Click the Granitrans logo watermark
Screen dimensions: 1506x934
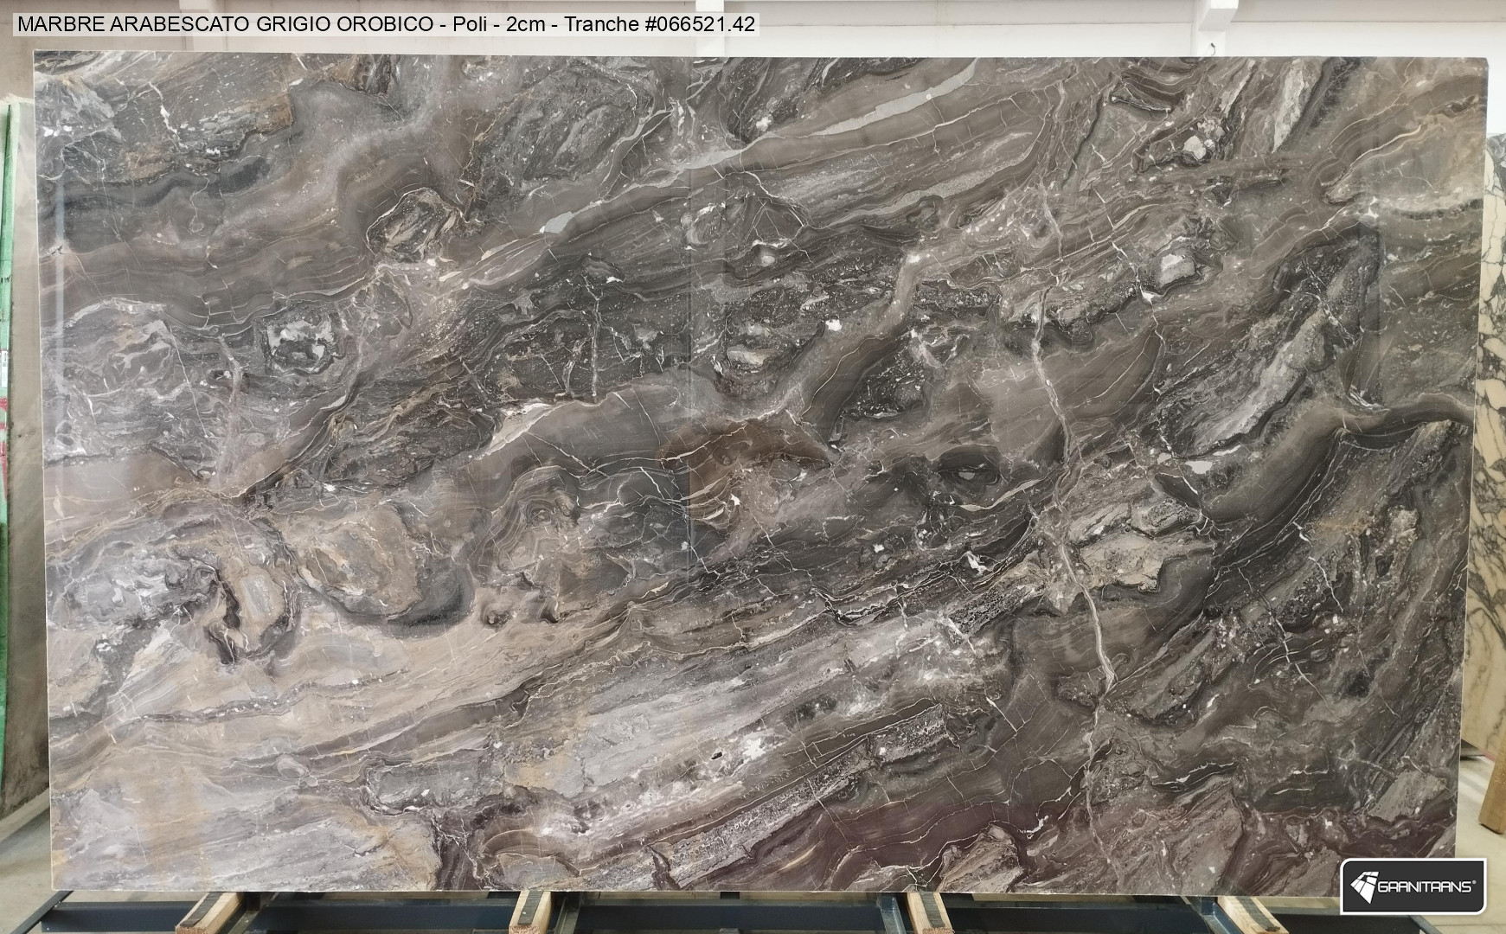[1413, 885]
